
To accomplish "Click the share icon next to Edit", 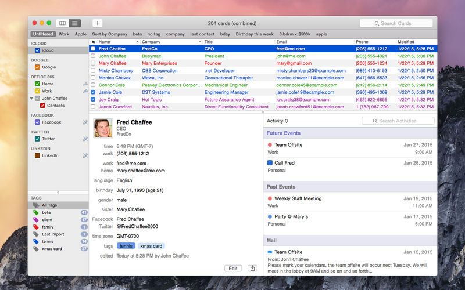I will tap(252, 268).
